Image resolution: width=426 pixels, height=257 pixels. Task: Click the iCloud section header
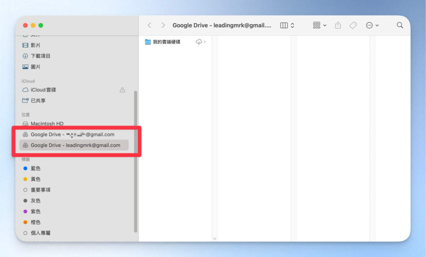pos(28,81)
